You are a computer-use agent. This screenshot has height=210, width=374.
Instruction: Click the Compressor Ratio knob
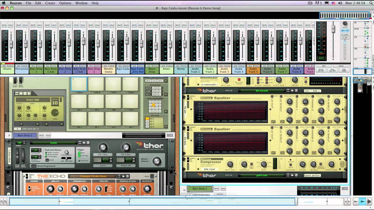point(264,164)
